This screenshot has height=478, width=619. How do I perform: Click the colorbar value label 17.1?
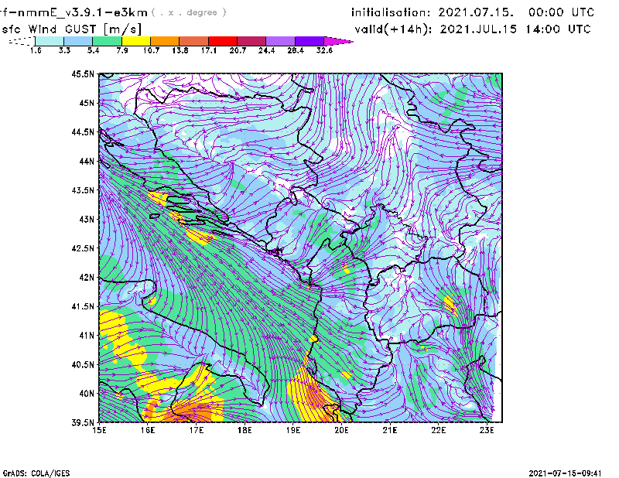(x=209, y=50)
